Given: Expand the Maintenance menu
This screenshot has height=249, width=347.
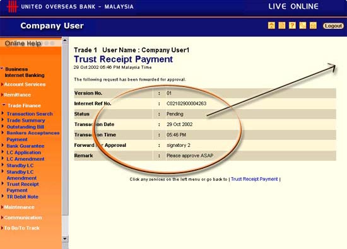Looking at the screenshot, I should point(19,207).
